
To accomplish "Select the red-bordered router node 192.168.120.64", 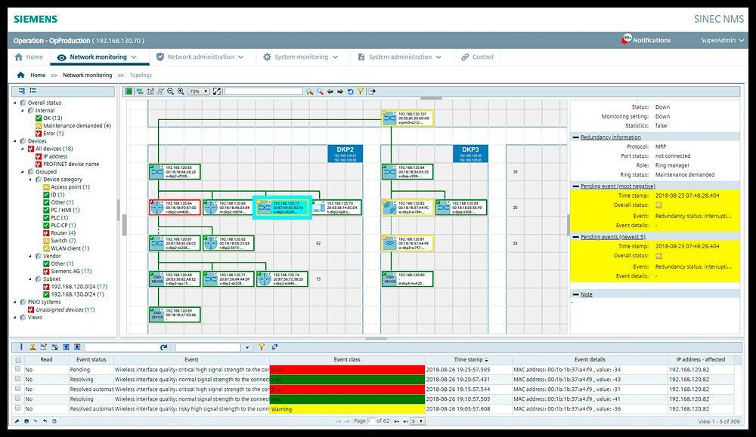I will point(175,208).
